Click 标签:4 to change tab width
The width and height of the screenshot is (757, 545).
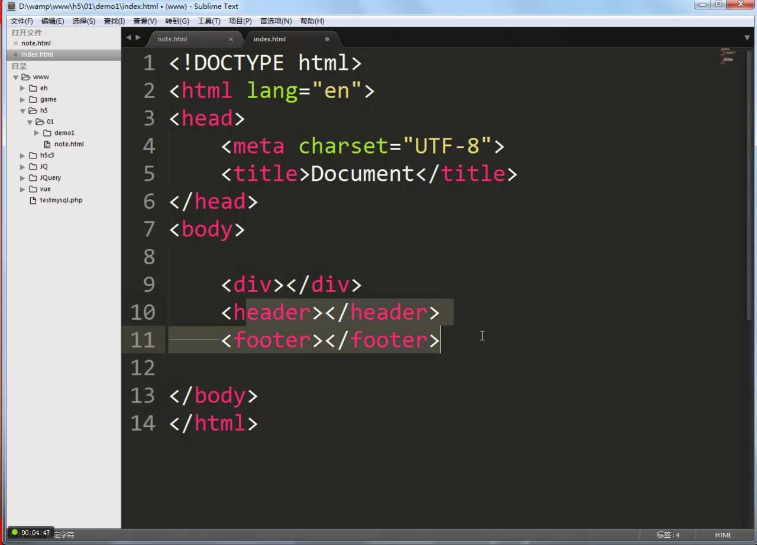(668, 534)
